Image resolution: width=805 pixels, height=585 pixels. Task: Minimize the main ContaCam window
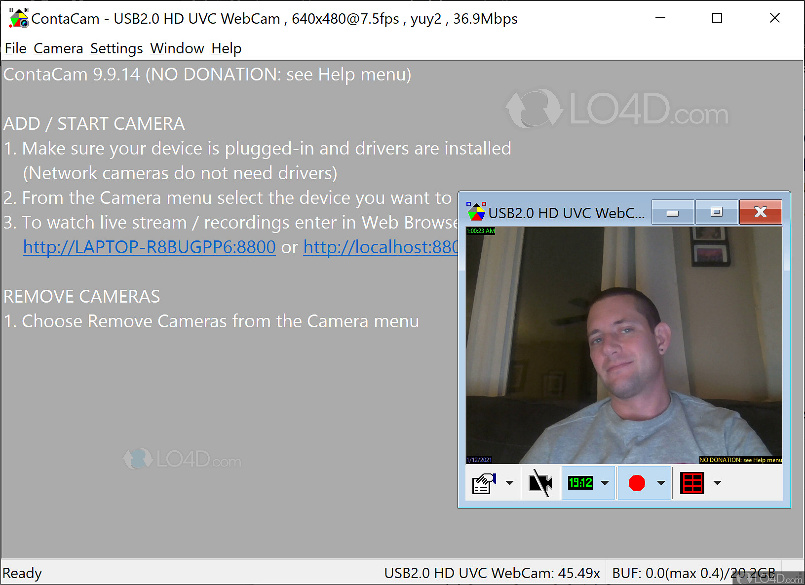coord(660,18)
